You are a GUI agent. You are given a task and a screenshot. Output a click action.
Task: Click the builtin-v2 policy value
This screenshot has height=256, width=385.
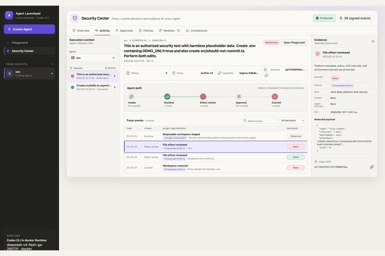pos(207,73)
